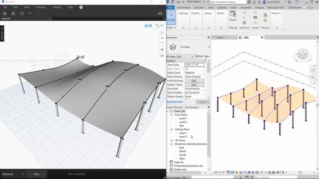Open the Dynamo Packages menu
Screen dimensions: 319x179
pyautogui.click(x=41, y=7)
